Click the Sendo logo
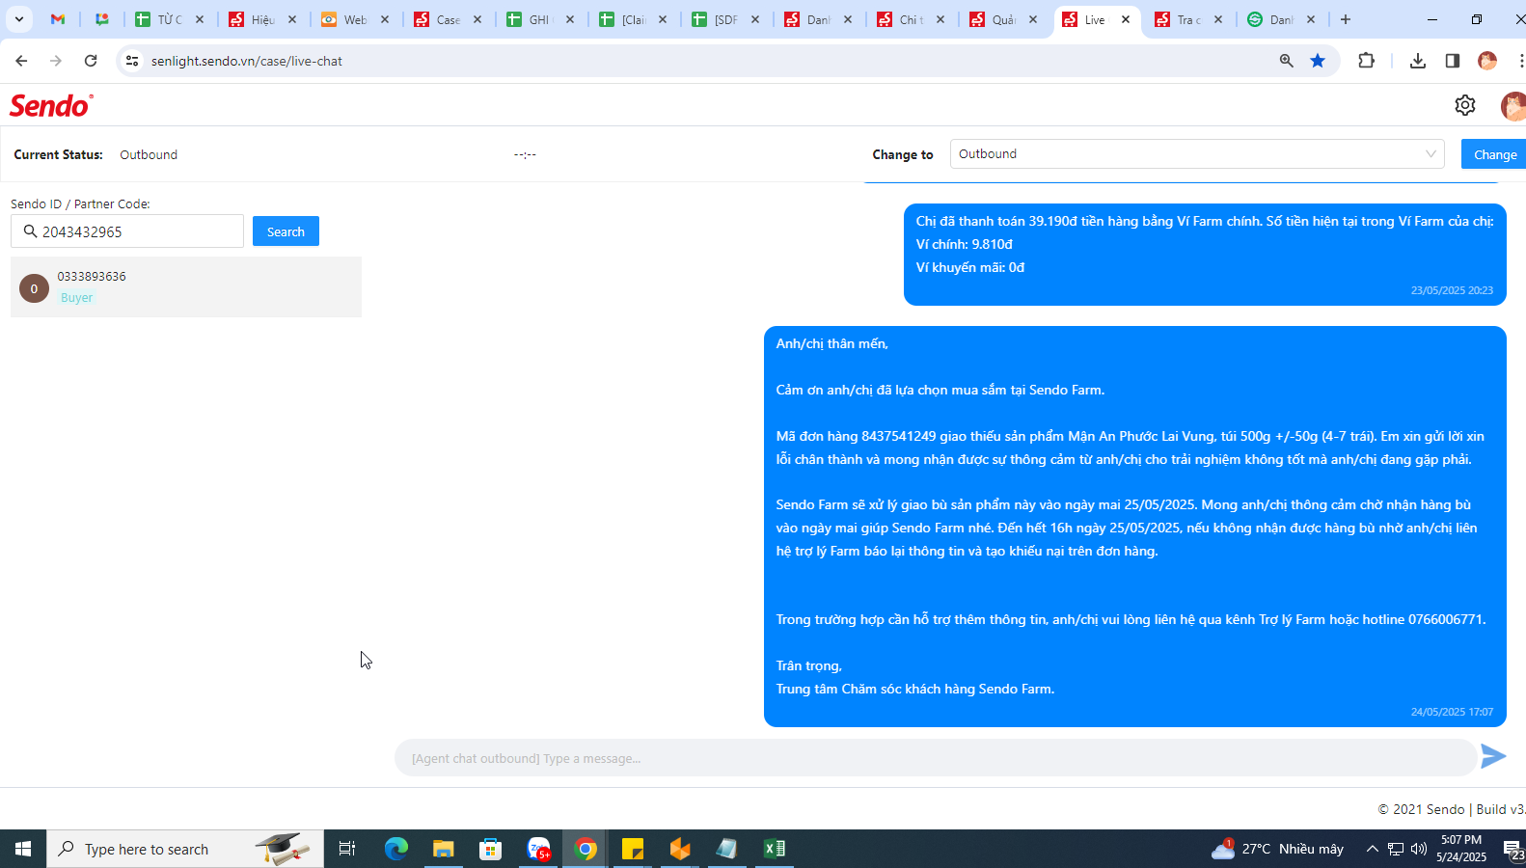The height and width of the screenshot is (868, 1526). click(51, 105)
